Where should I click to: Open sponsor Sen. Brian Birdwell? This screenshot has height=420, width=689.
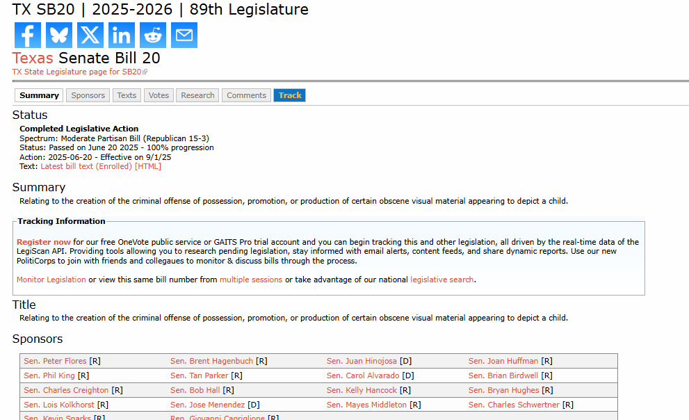(503, 375)
